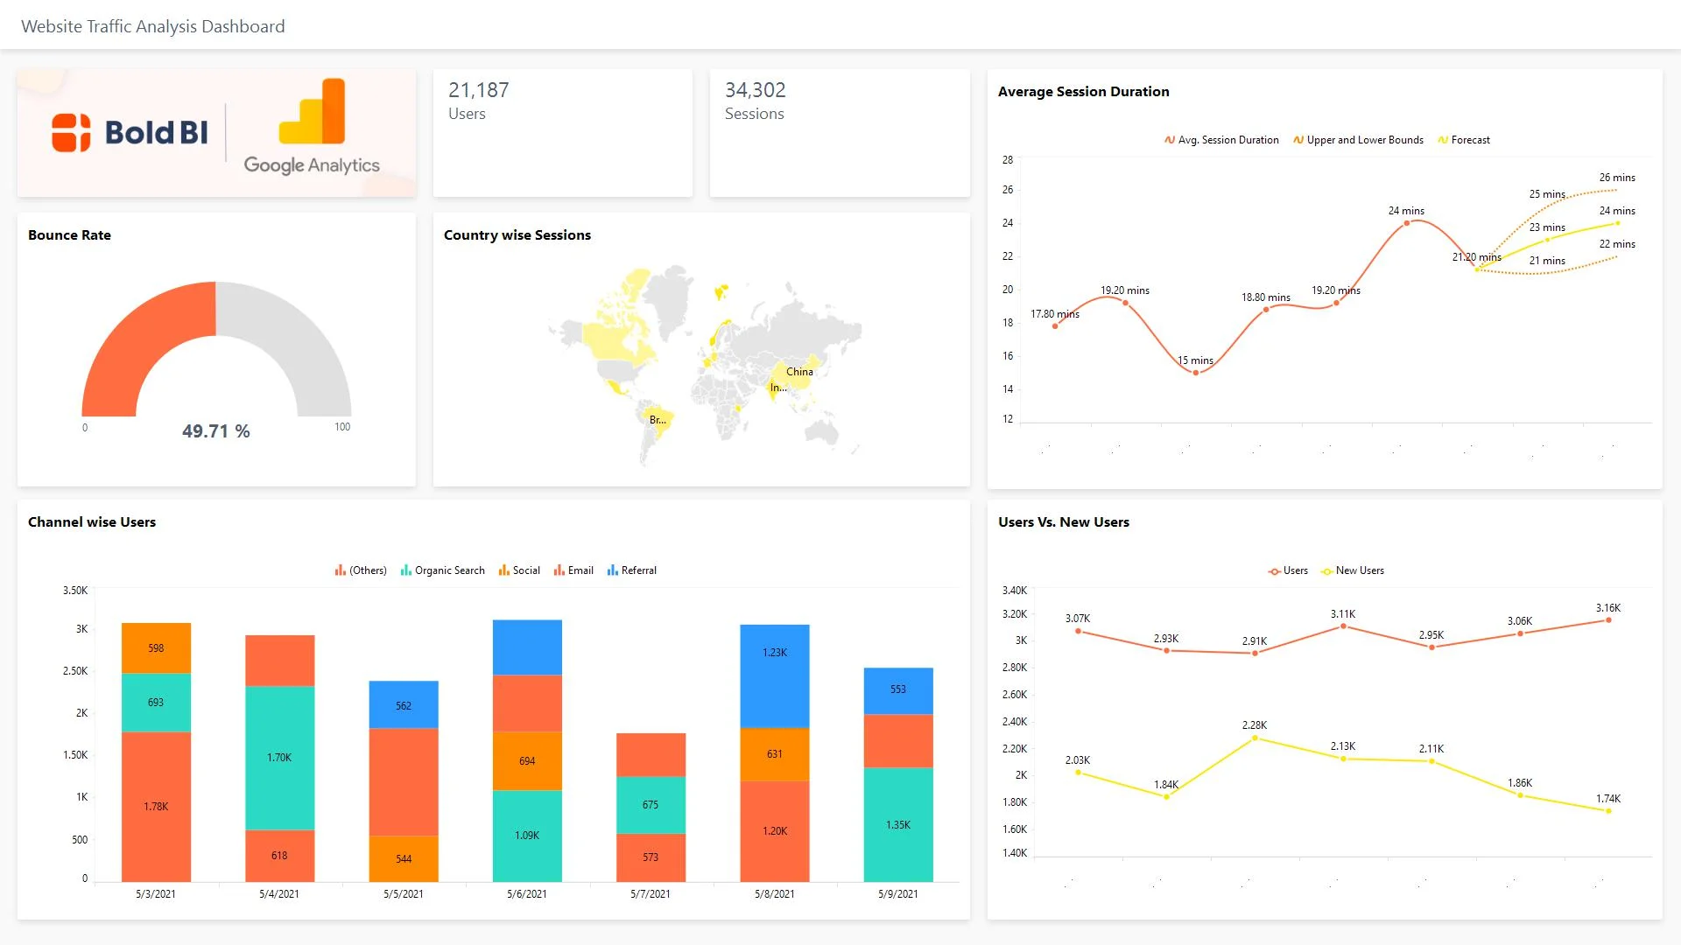The width and height of the screenshot is (1681, 945).
Task: Click the 675 segment in 5/7/2021 bar
Action: [651, 805]
